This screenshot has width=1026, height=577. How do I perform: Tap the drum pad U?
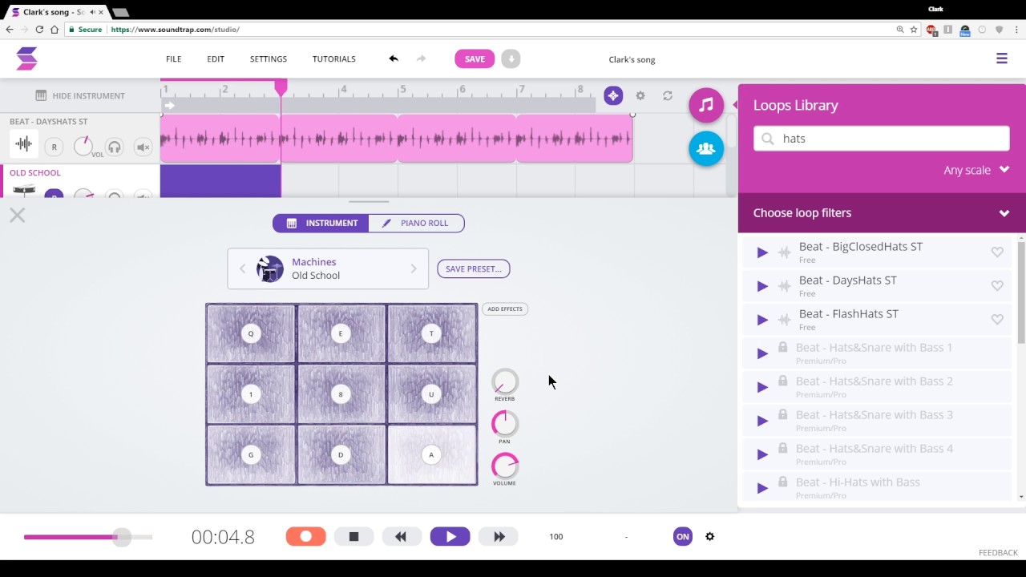pyautogui.click(x=431, y=394)
